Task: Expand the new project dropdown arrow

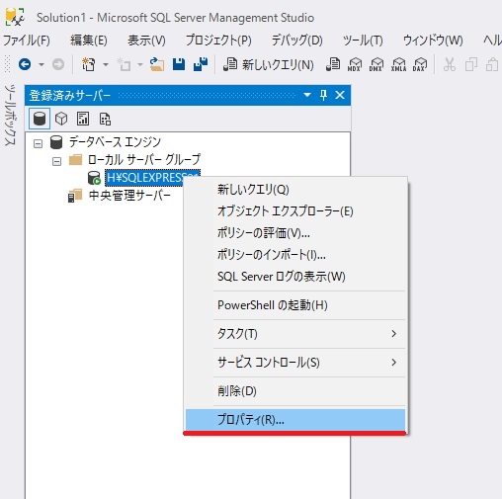Action: click(x=106, y=64)
